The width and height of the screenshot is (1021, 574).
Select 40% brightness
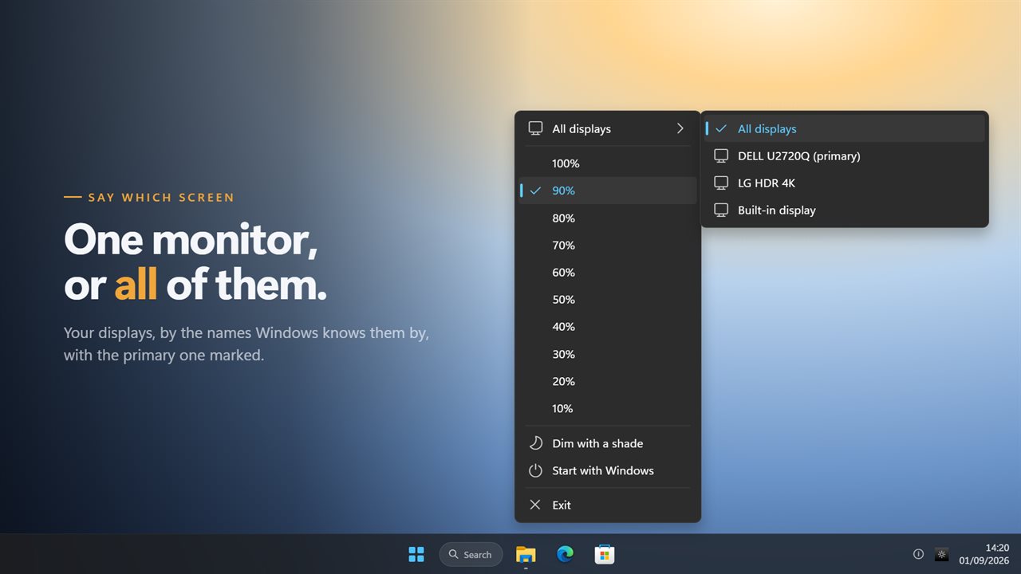pos(608,326)
